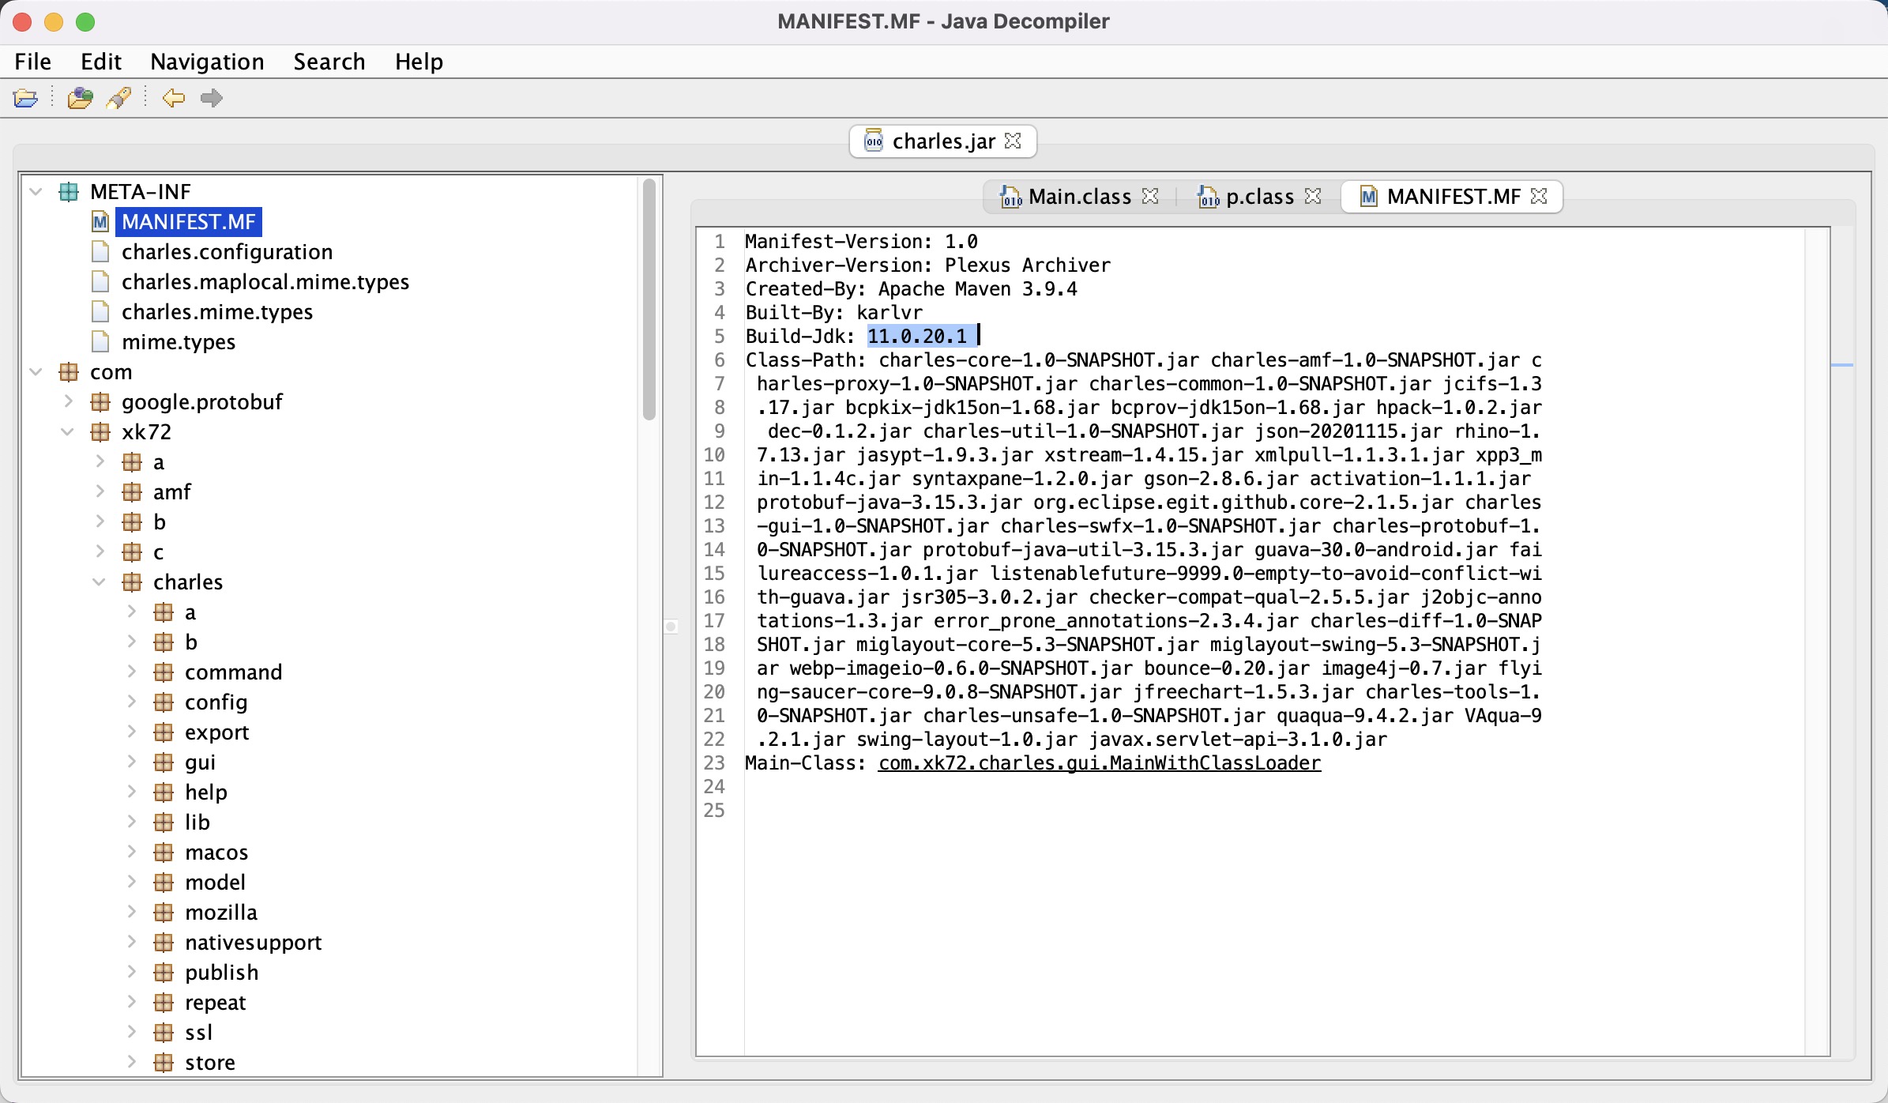Click the repeat package icon
The width and height of the screenshot is (1888, 1103).
[x=164, y=1003]
